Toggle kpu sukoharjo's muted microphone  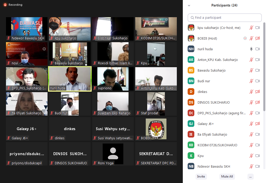click(251, 28)
